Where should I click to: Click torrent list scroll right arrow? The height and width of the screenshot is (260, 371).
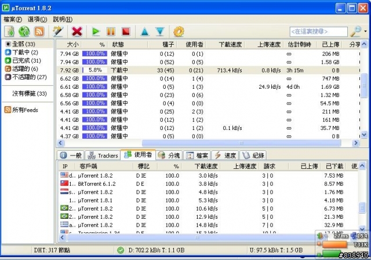[x=355, y=143]
